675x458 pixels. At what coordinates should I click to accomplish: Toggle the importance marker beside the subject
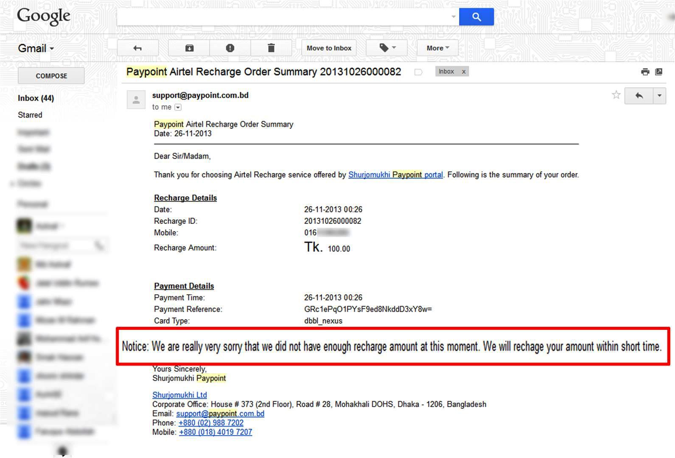pyautogui.click(x=418, y=72)
